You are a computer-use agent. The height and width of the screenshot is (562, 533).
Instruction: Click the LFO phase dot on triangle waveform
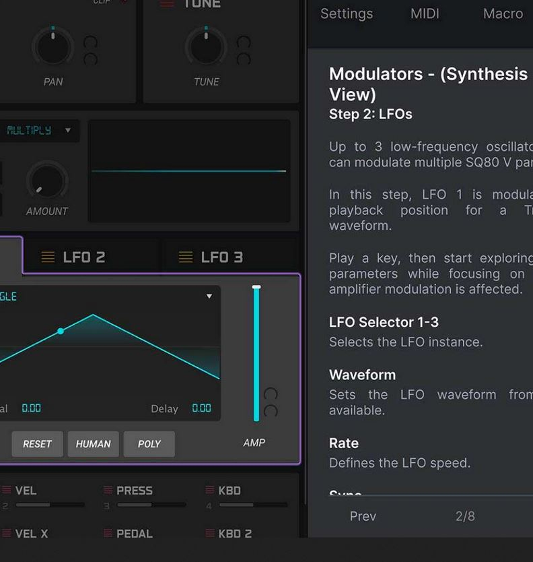pos(61,331)
